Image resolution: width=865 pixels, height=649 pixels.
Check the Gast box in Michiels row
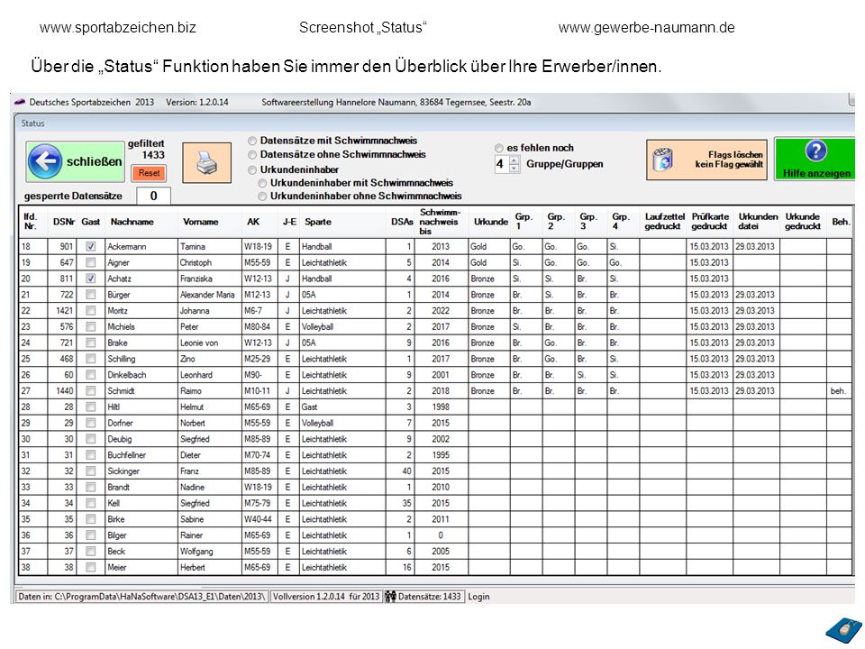(x=90, y=326)
